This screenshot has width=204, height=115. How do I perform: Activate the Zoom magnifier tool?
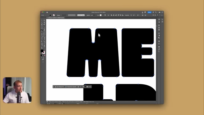(x=44, y=48)
